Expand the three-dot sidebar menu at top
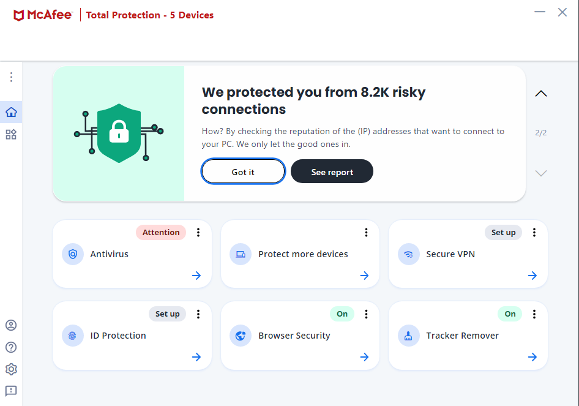The width and height of the screenshot is (579, 406). [x=11, y=77]
